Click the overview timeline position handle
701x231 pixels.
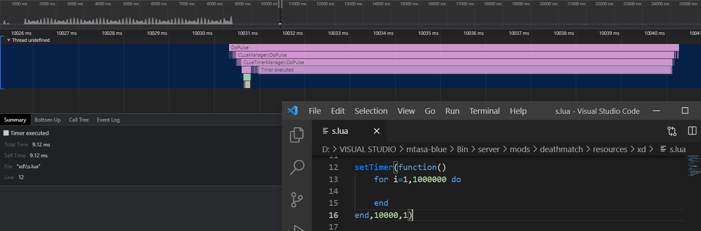coord(280,4)
